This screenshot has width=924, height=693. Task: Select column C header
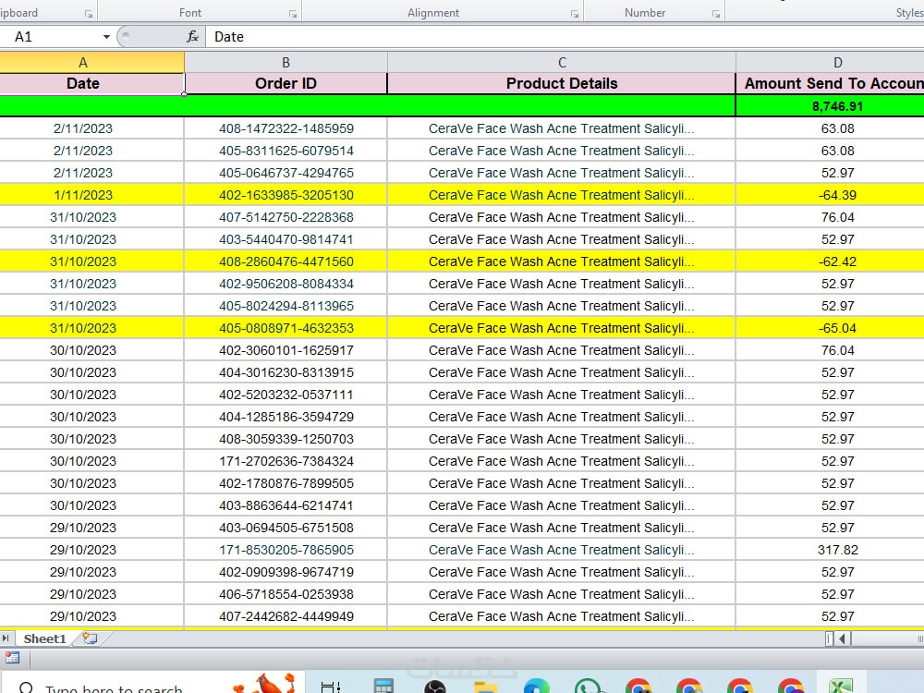pos(562,63)
